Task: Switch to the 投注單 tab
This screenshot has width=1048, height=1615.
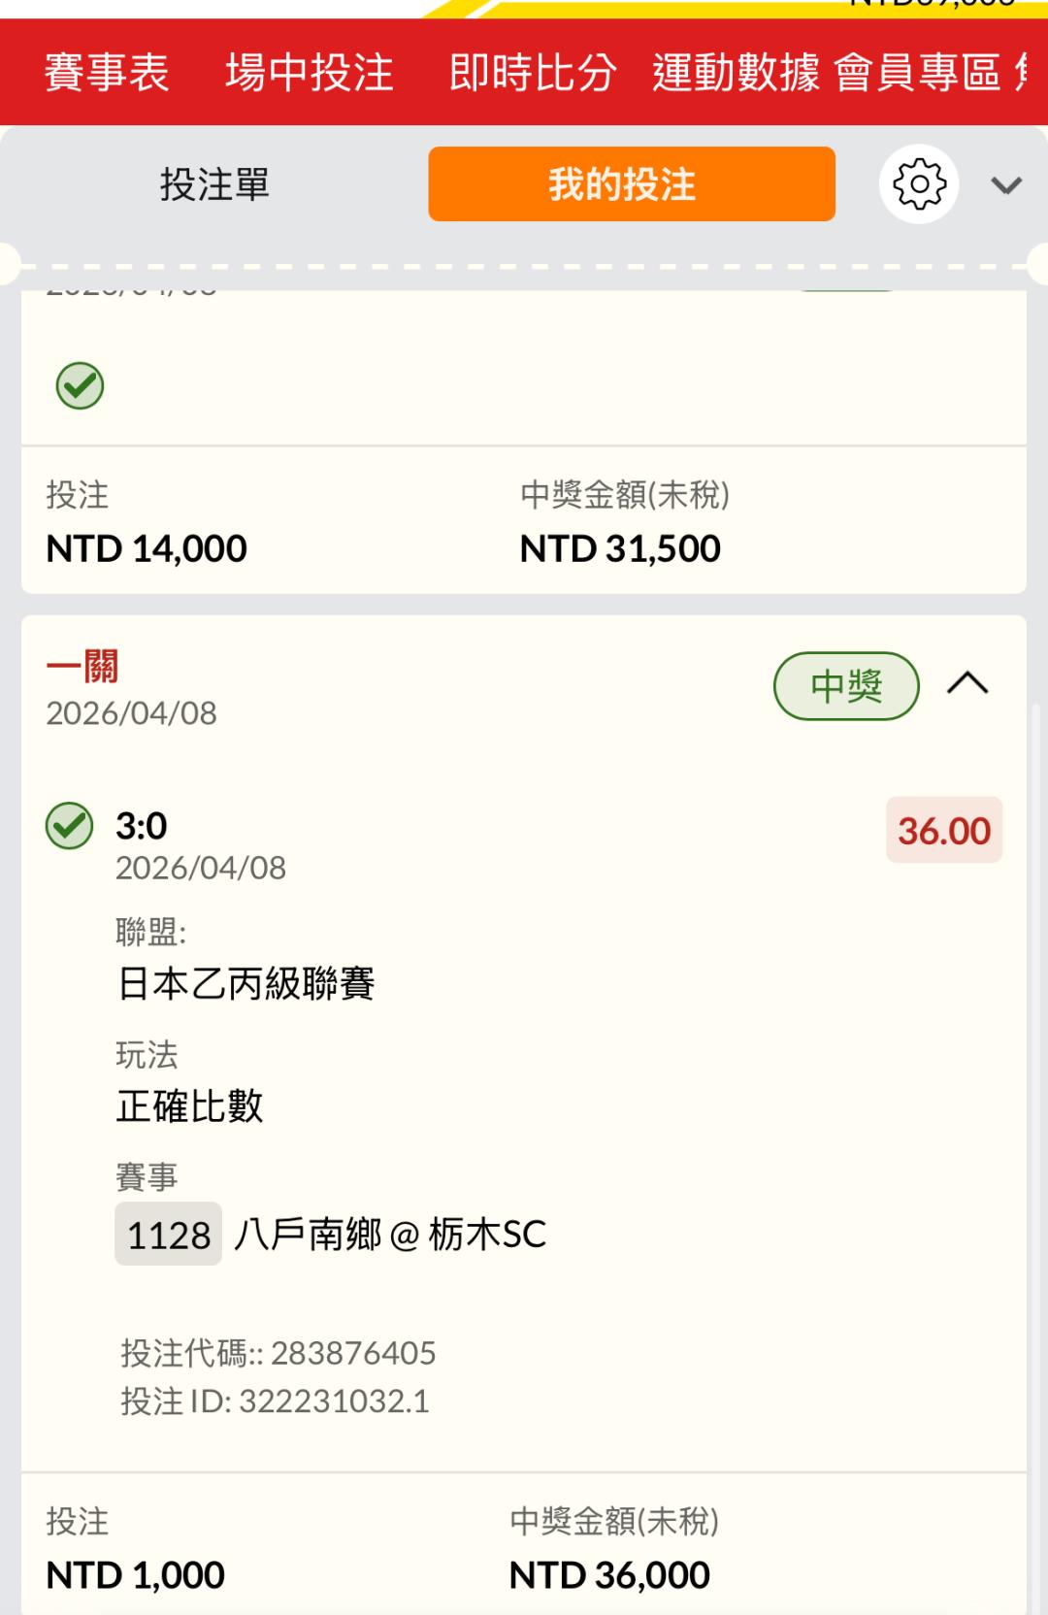Action: coord(214,184)
